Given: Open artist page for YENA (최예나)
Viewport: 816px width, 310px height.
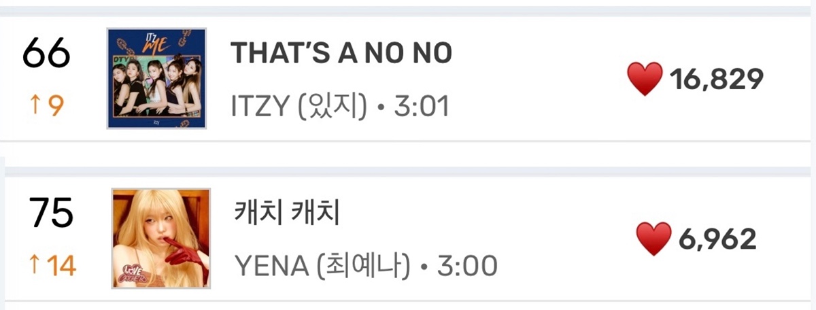Looking at the screenshot, I should click(323, 266).
